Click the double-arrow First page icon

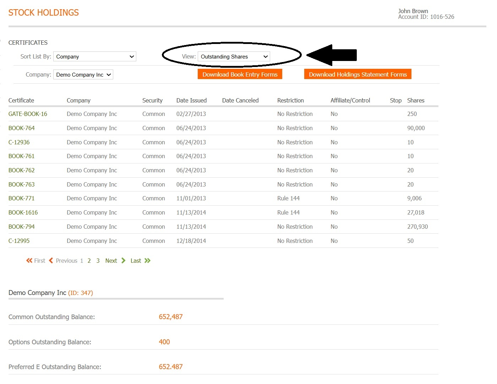click(x=29, y=261)
